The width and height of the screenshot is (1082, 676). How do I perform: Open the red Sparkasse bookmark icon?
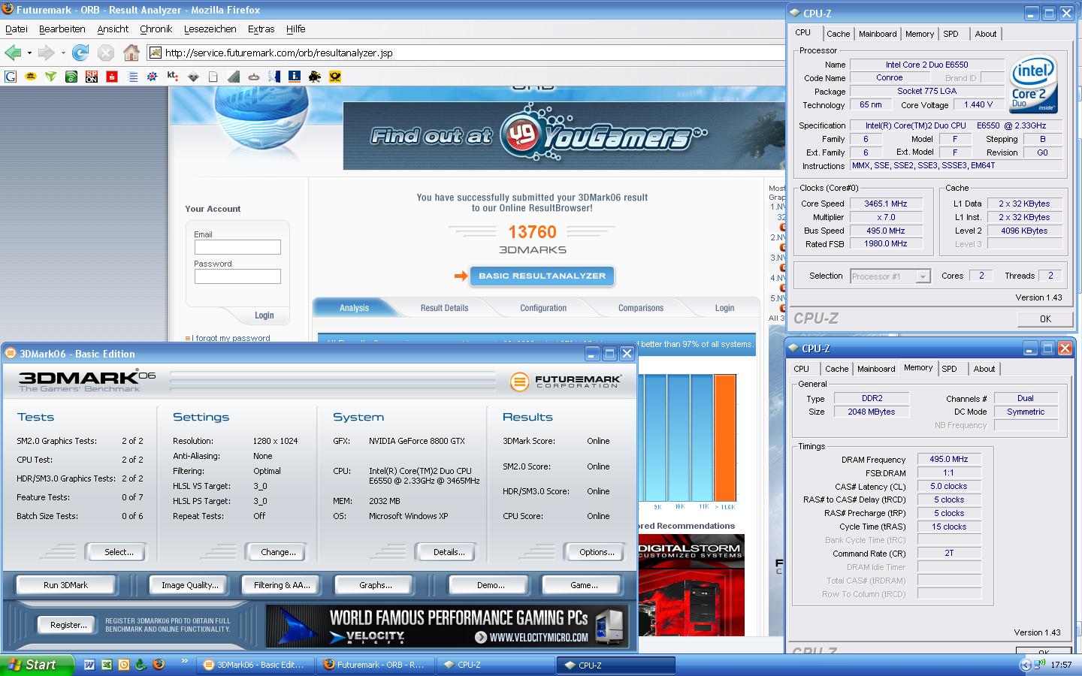[x=112, y=76]
